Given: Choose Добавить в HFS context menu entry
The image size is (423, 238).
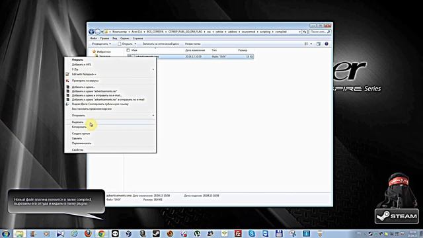Looking at the screenshot, I should pyautogui.click(x=81, y=65).
